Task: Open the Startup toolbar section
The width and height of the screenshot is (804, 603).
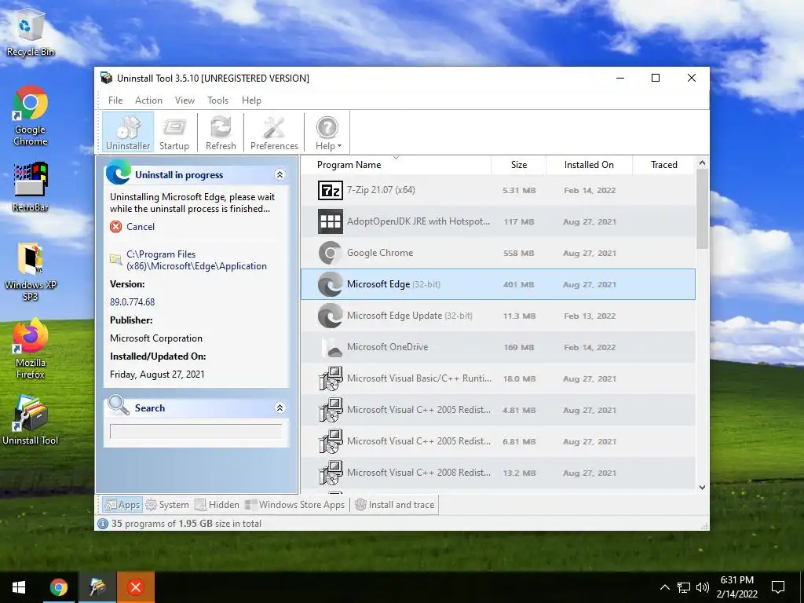Action: click(x=174, y=132)
